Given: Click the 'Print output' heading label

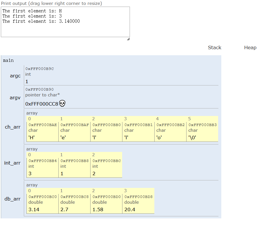Looking at the screenshot, I should pyautogui.click(x=51, y=3).
